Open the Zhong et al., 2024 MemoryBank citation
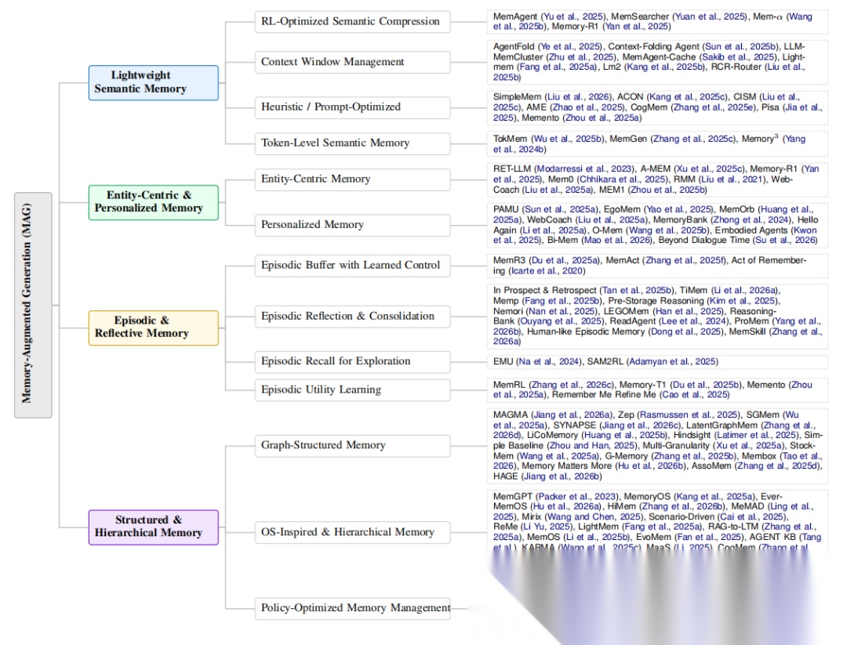Viewport: 847px width, 645px height. [751, 220]
